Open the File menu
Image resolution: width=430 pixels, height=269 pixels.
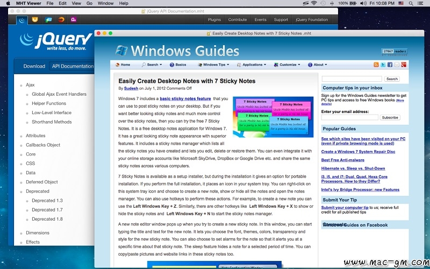(50, 3)
